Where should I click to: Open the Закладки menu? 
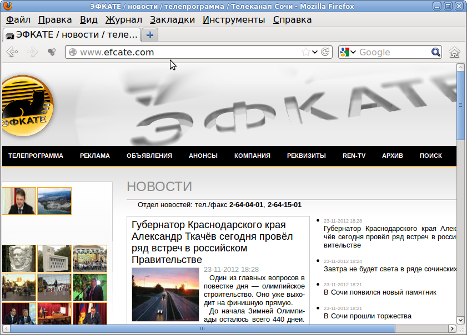click(x=172, y=19)
